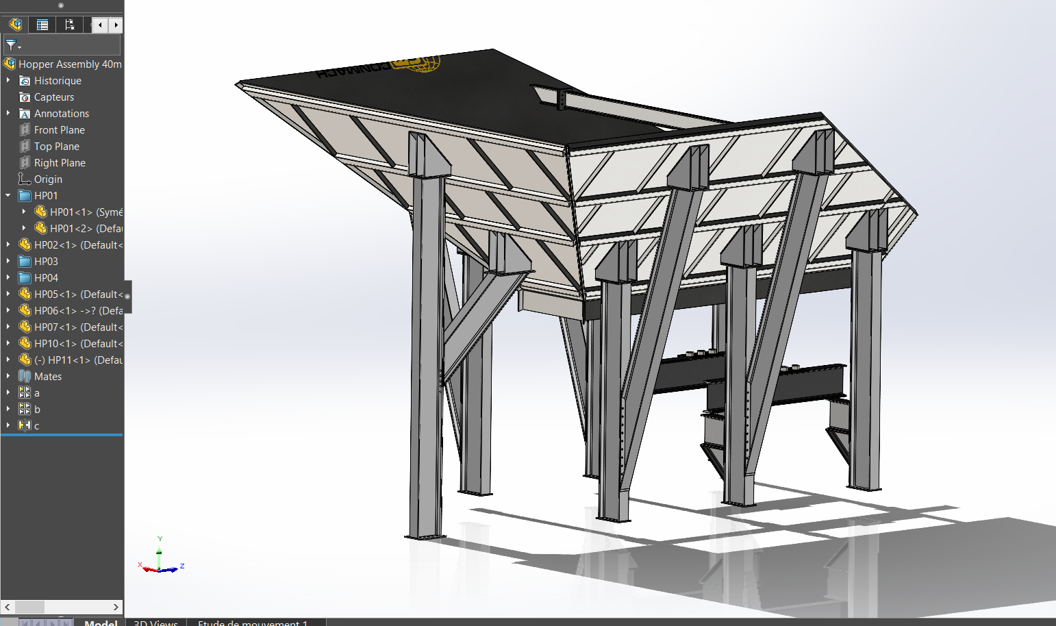Click the tree scrollbar right arrow
The image size is (1056, 626).
116,607
